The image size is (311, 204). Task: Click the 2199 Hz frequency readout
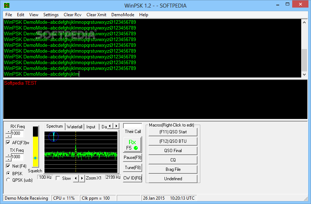113,177
